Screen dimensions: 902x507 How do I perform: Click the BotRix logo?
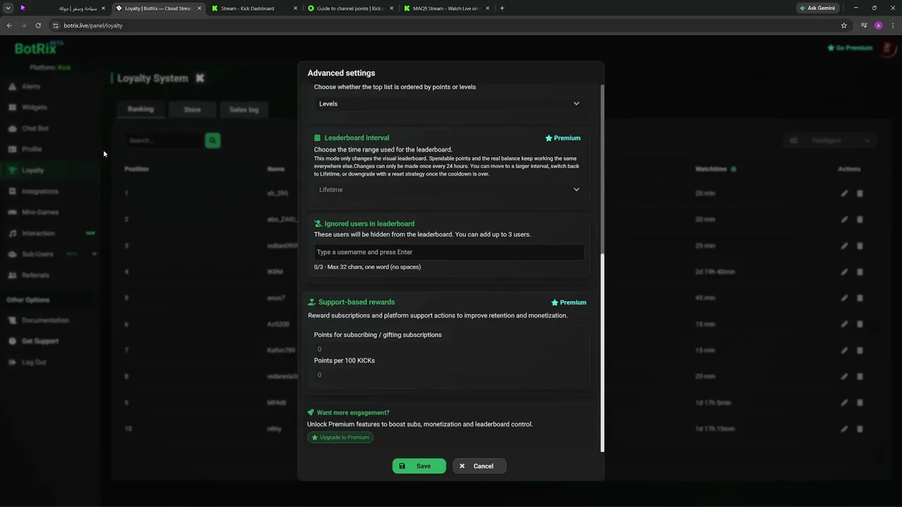39,49
